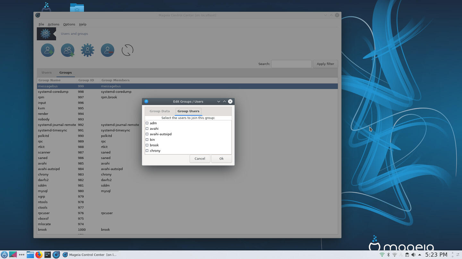Select the systemd-coredump group row
462x259 pixels.
coord(187,92)
